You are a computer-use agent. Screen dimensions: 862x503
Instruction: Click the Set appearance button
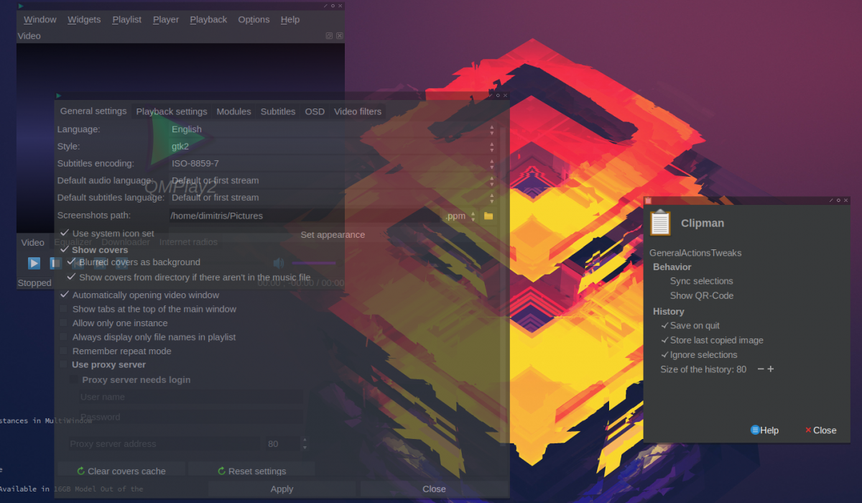coord(333,235)
